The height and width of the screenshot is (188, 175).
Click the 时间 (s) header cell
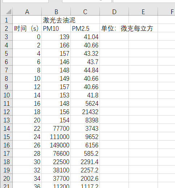point(27,28)
